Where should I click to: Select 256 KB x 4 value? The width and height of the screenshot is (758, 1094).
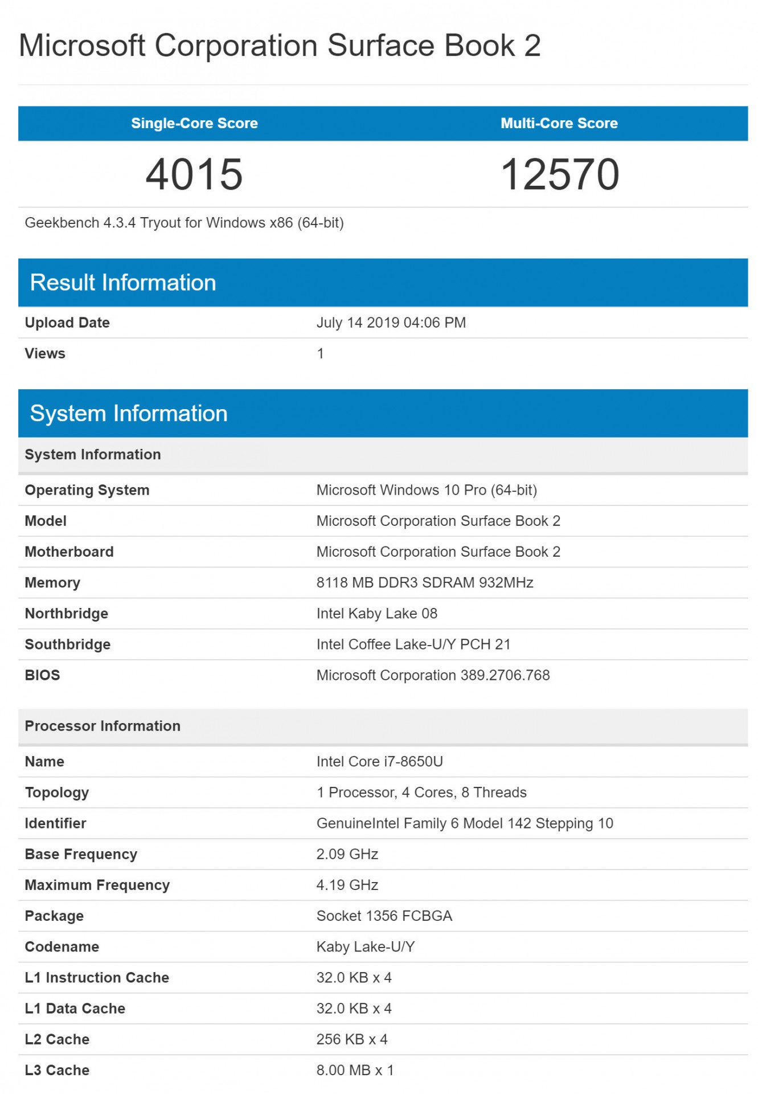point(352,1039)
